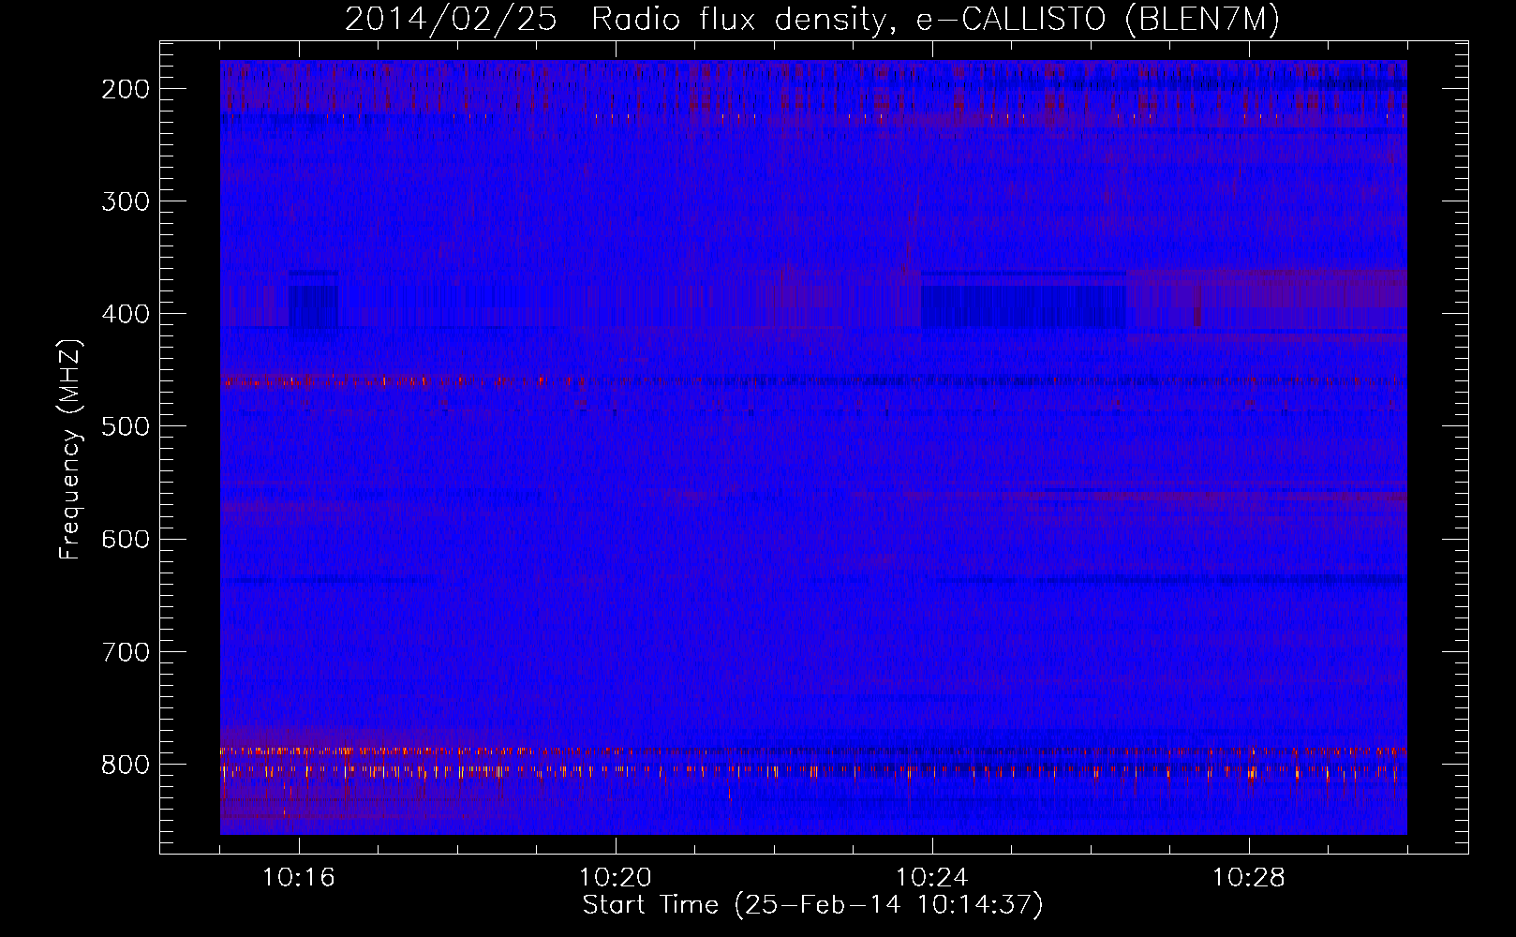Click the 800 frequency tick label
This screenshot has width=1516, height=937.
click(x=125, y=765)
